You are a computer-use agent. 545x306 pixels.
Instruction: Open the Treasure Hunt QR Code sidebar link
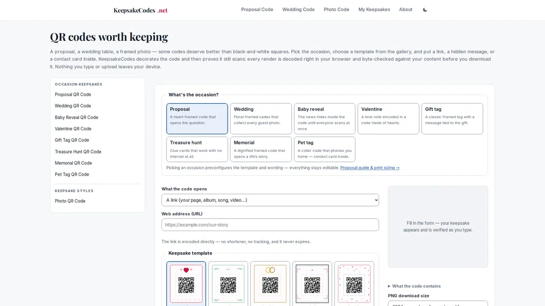coord(78,152)
